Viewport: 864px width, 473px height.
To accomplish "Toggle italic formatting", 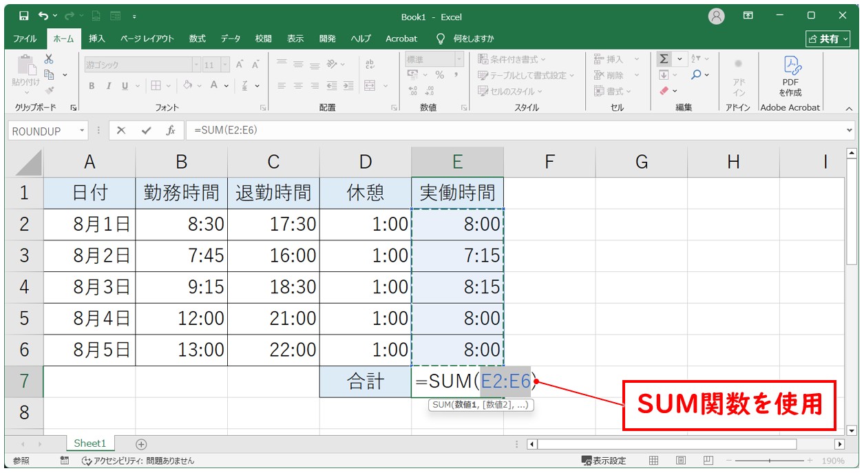I will click(x=108, y=86).
